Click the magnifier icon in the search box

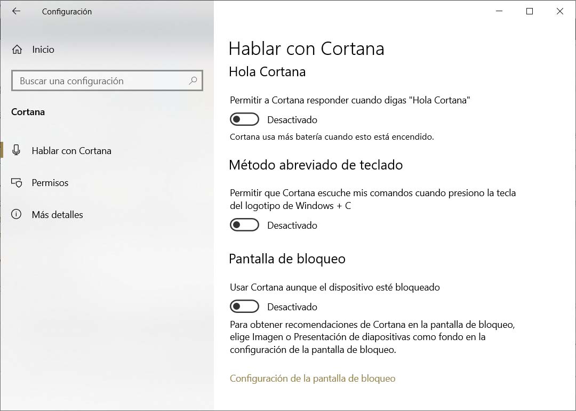pyautogui.click(x=193, y=80)
